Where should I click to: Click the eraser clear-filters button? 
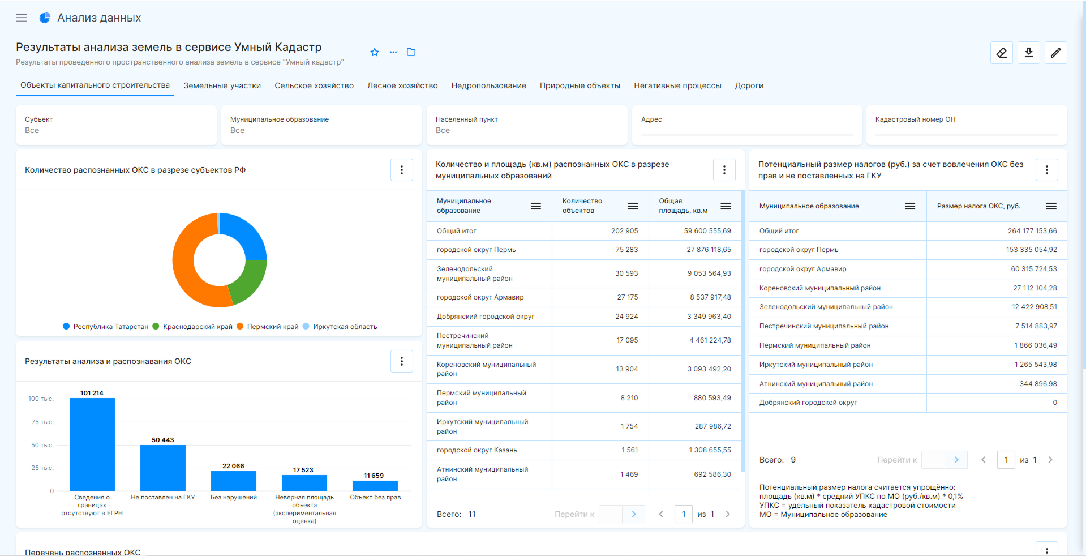(x=1002, y=53)
